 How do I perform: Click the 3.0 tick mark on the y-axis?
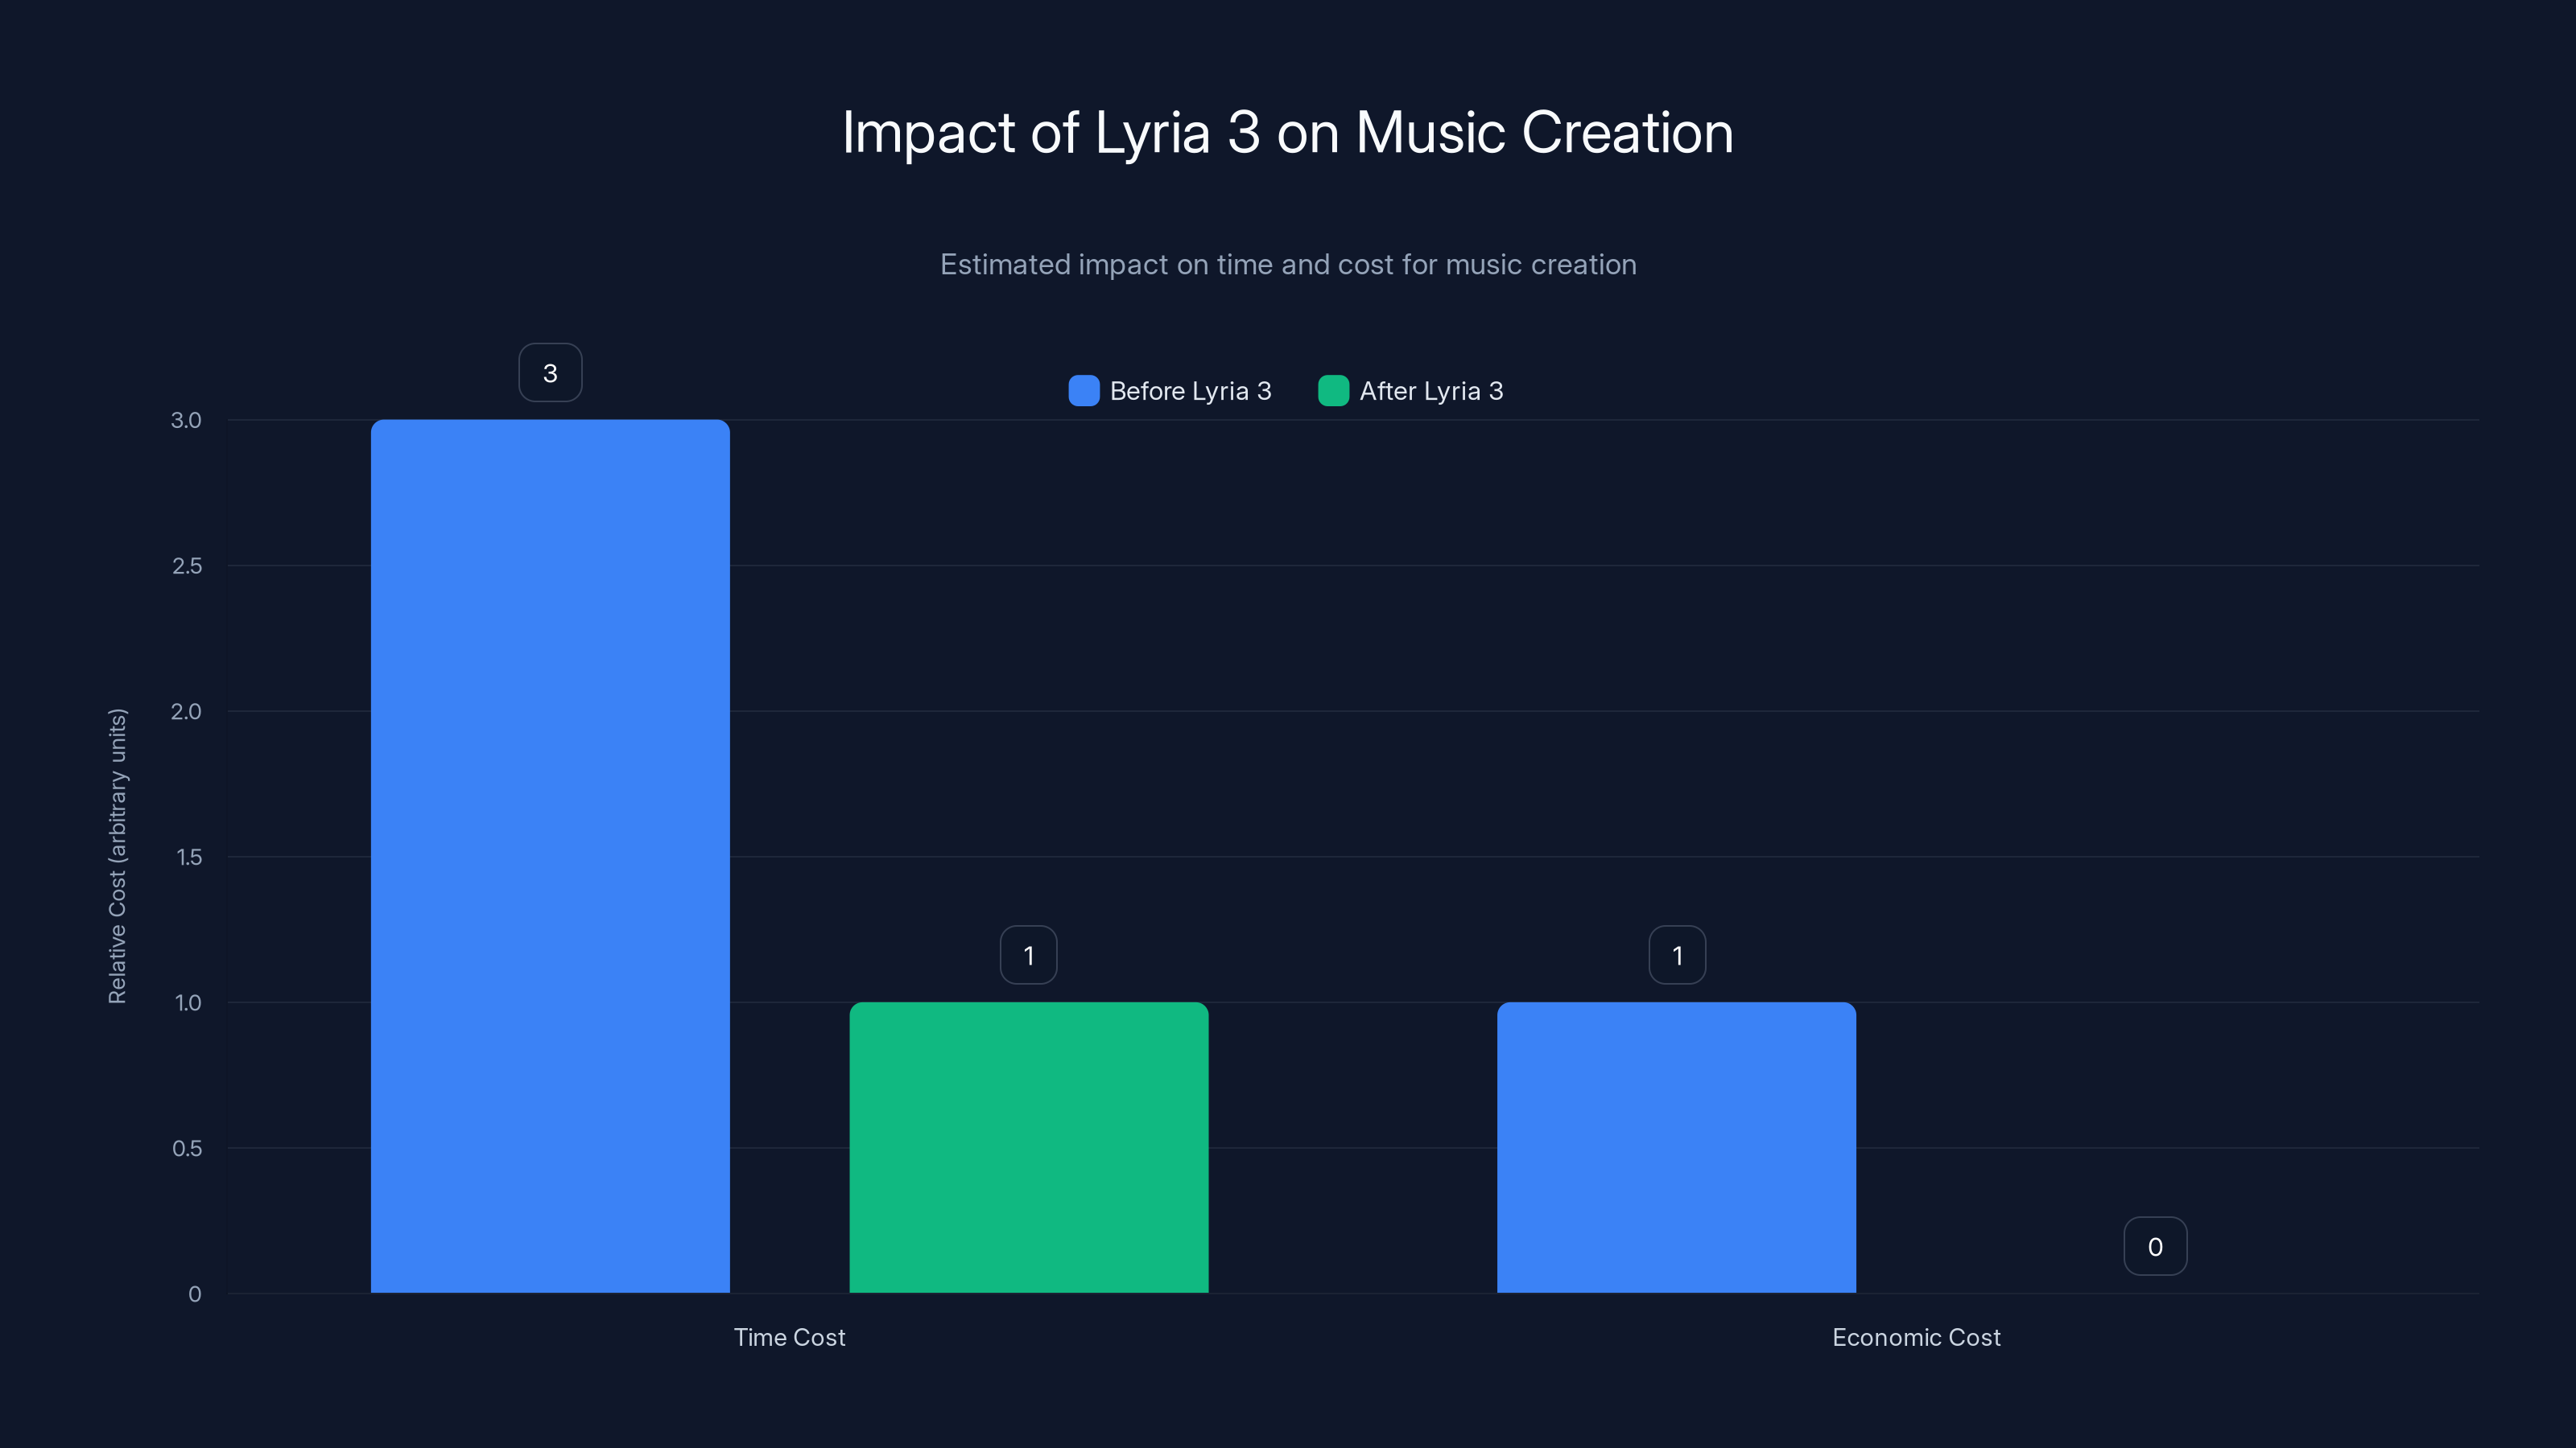[x=186, y=420]
